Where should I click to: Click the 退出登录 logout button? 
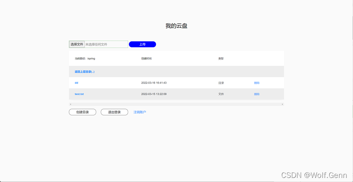pyautogui.click(x=114, y=112)
